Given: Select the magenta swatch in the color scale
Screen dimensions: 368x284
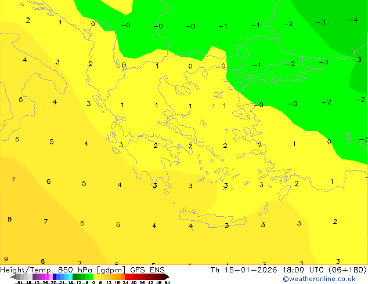Looking at the screenshot, I should (x=46, y=276).
